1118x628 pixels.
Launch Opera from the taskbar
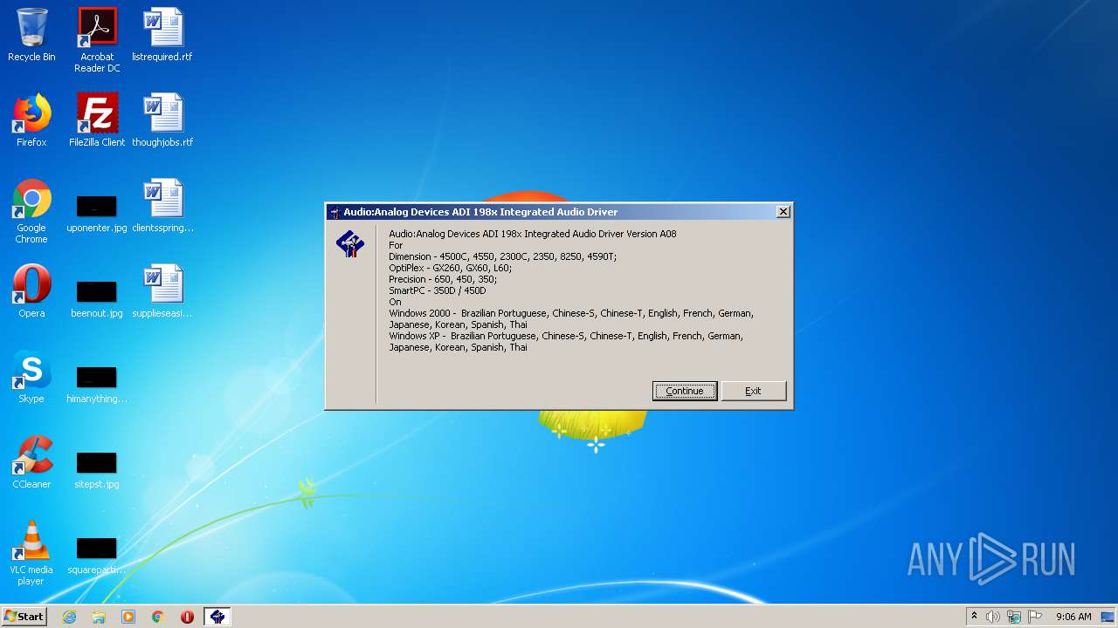pyautogui.click(x=187, y=617)
